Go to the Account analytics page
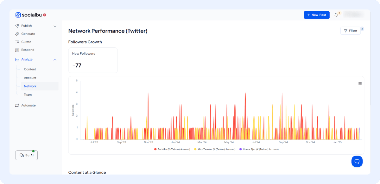Viewport: 380px width, 184px height. coord(30,78)
